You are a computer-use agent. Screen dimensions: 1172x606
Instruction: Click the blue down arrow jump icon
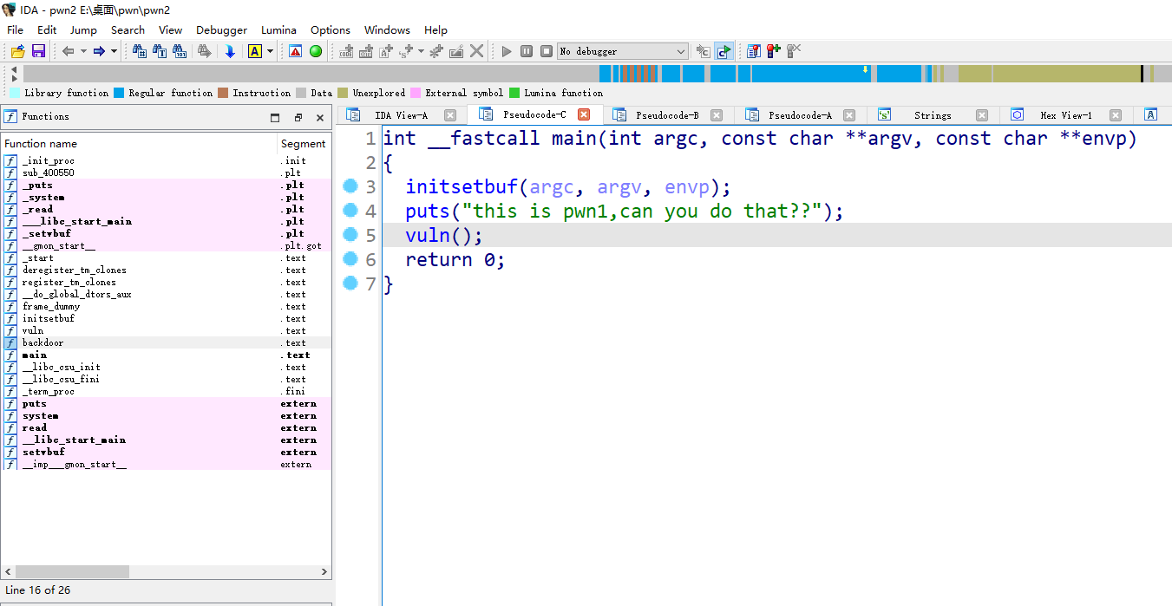230,51
